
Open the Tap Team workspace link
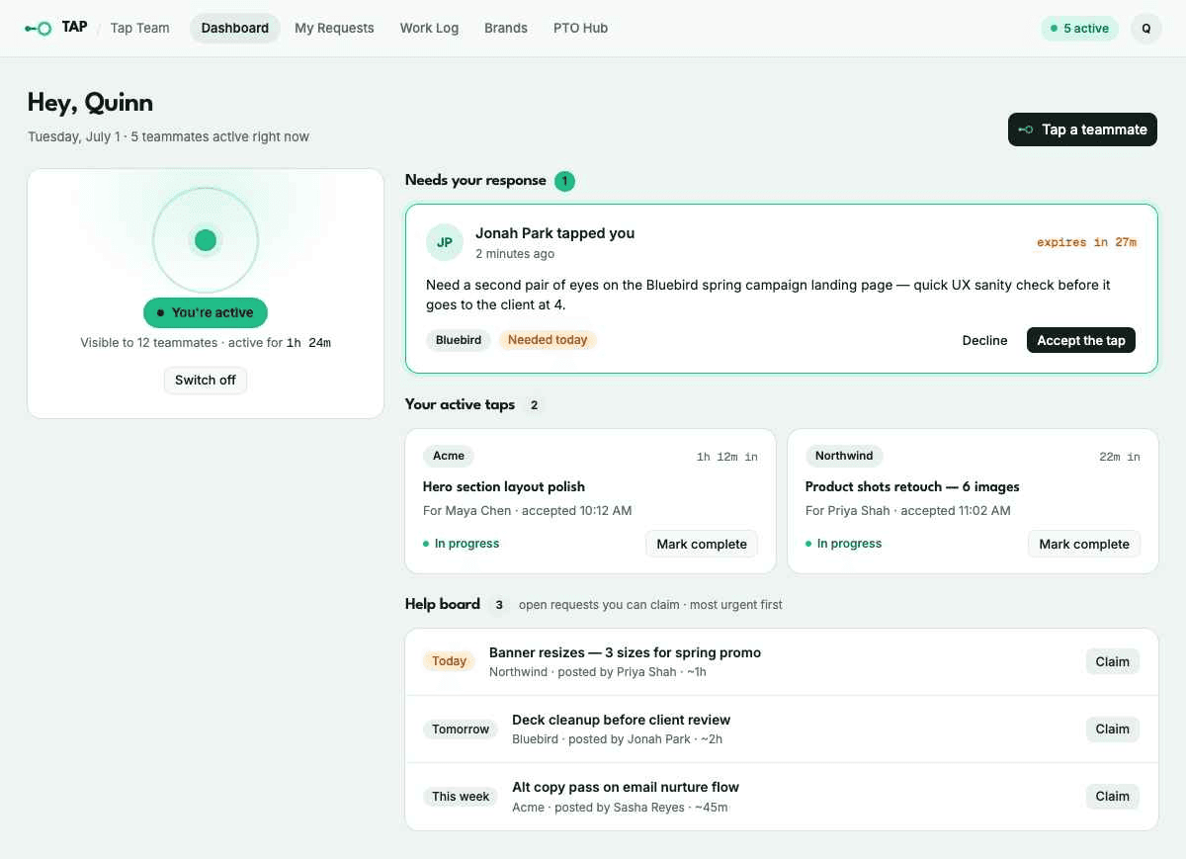139,28
